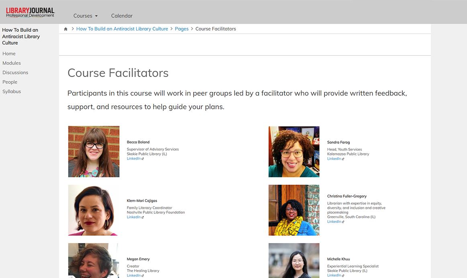
Task: Click the Antiracist Library Culture breadcrumb link
Action: pos(122,29)
